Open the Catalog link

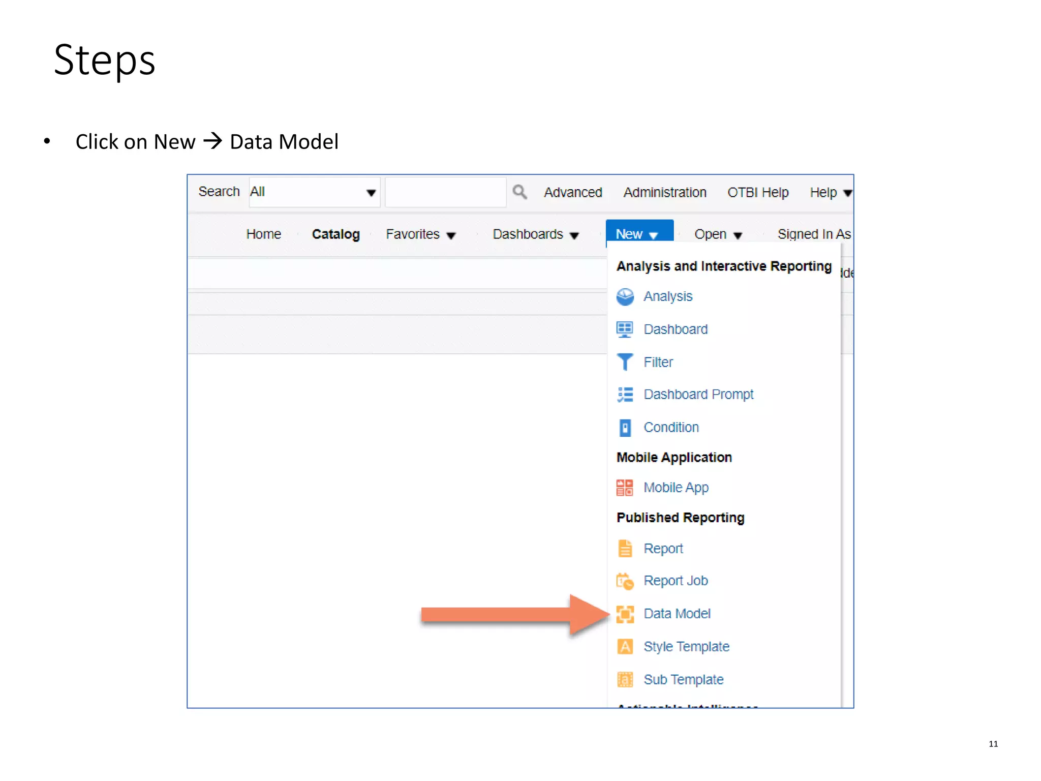(x=335, y=234)
